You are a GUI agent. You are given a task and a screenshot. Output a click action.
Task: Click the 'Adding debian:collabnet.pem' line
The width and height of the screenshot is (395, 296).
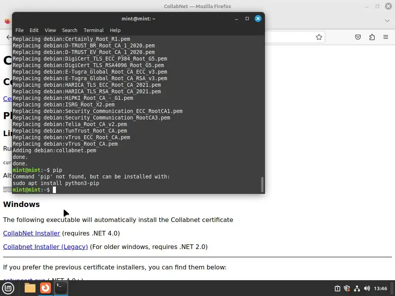54,151
